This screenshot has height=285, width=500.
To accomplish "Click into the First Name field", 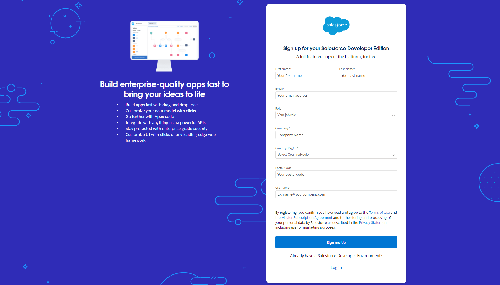I will coord(304,75).
